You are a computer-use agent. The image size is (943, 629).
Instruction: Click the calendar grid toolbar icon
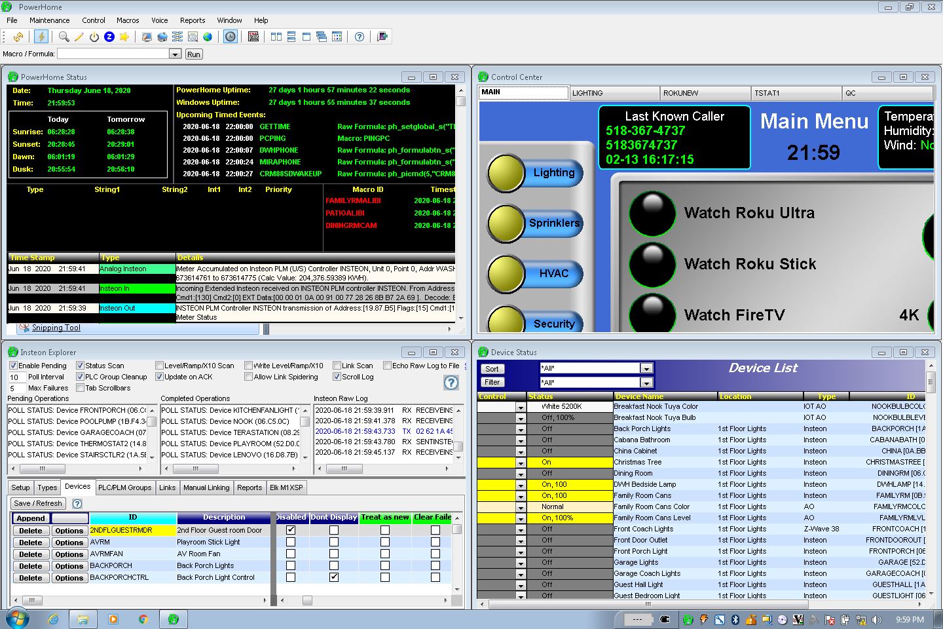tap(337, 37)
